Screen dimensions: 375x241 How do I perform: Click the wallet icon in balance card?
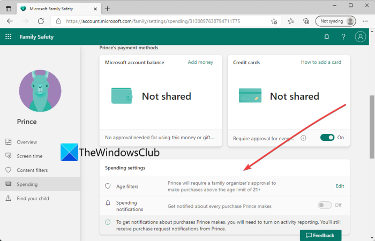122,96
